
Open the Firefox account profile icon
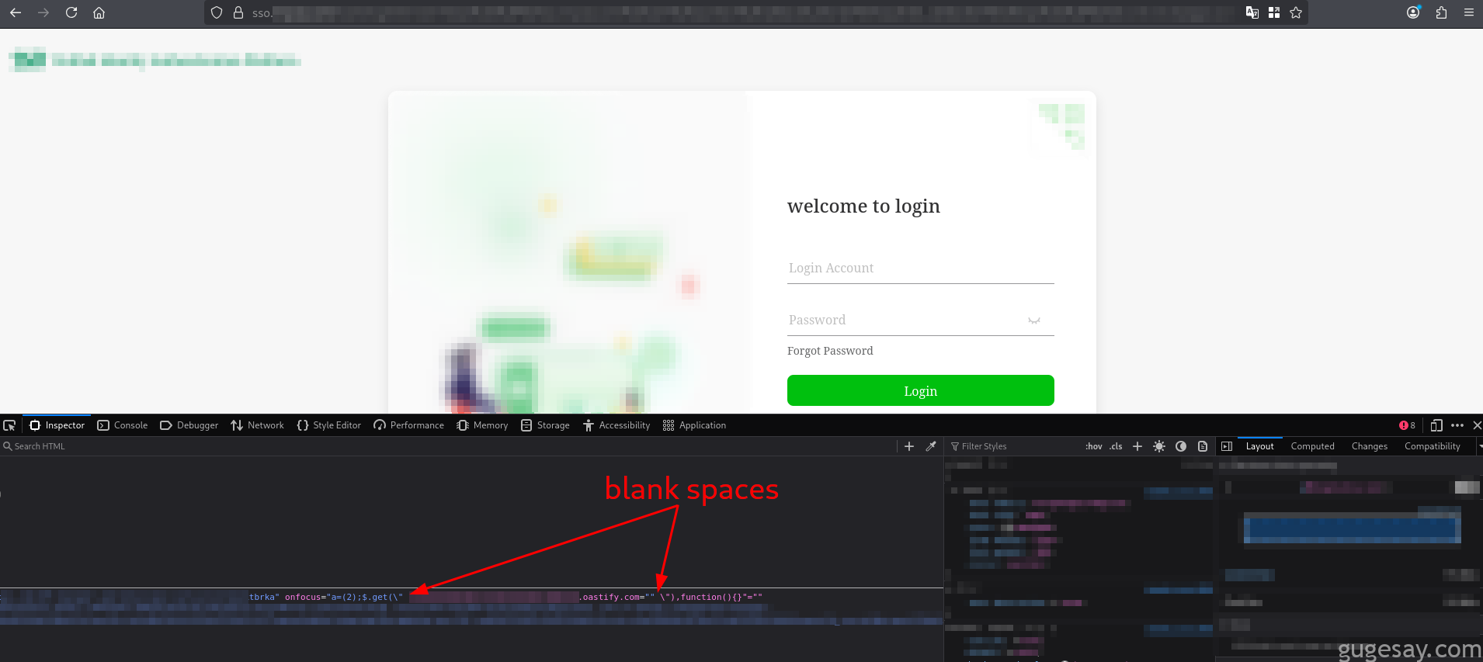[x=1413, y=12]
